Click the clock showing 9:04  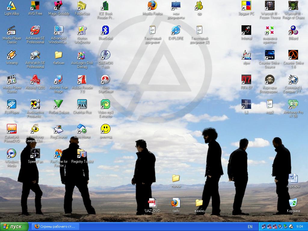[x=300, y=227]
